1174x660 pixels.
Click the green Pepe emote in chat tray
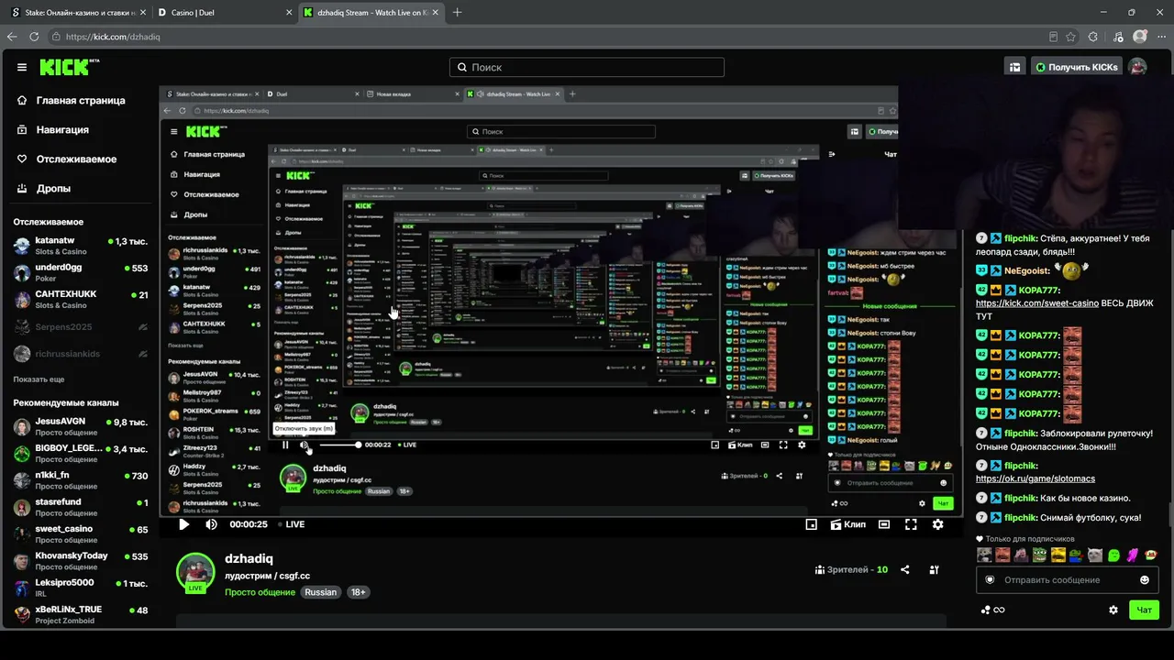1040,555
